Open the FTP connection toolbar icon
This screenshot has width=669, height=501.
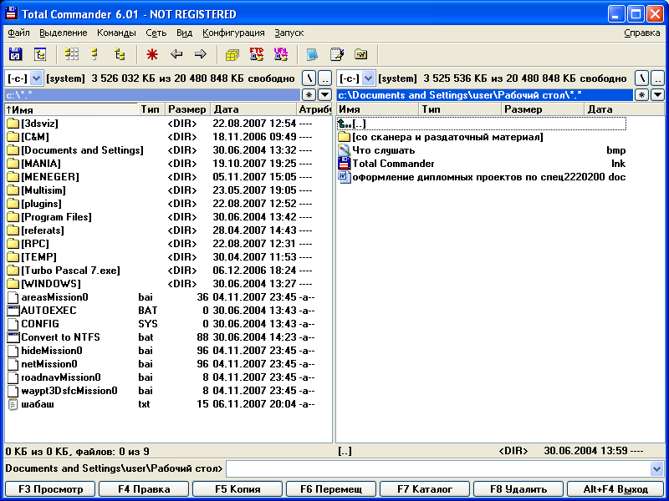click(x=257, y=54)
